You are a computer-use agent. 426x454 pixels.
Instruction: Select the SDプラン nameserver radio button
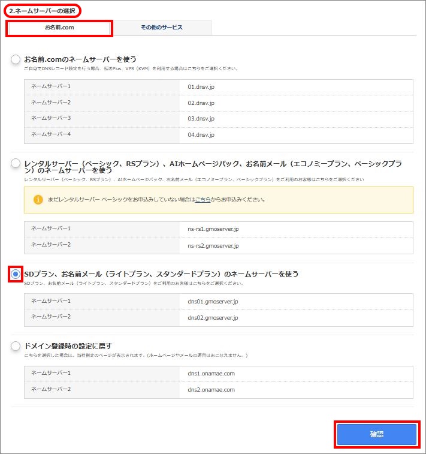pyautogui.click(x=16, y=274)
